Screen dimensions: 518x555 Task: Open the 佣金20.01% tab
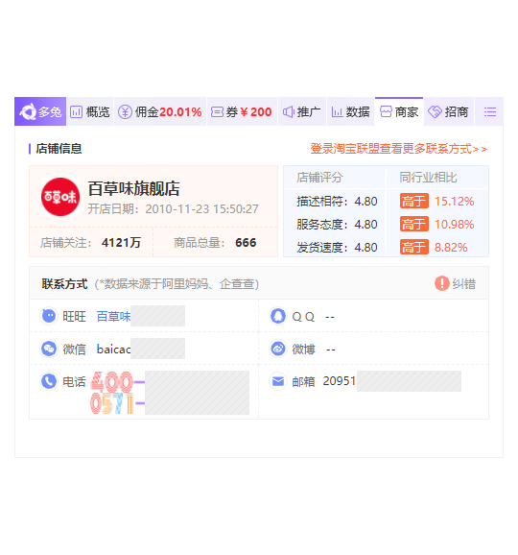click(160, 111)
